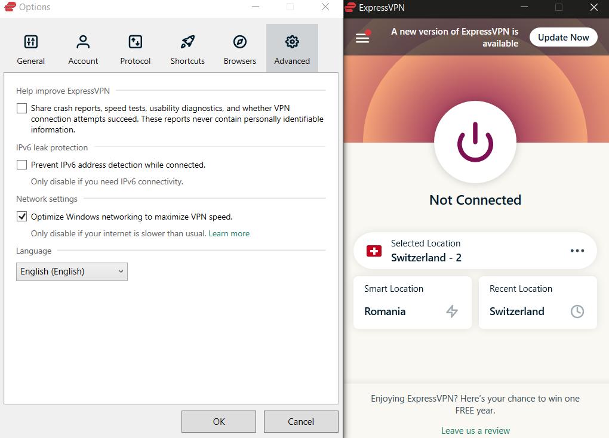Open the Learn more link
Image resolution: width=609 pixels, height=438 pixels.
(x=229, y=233)
